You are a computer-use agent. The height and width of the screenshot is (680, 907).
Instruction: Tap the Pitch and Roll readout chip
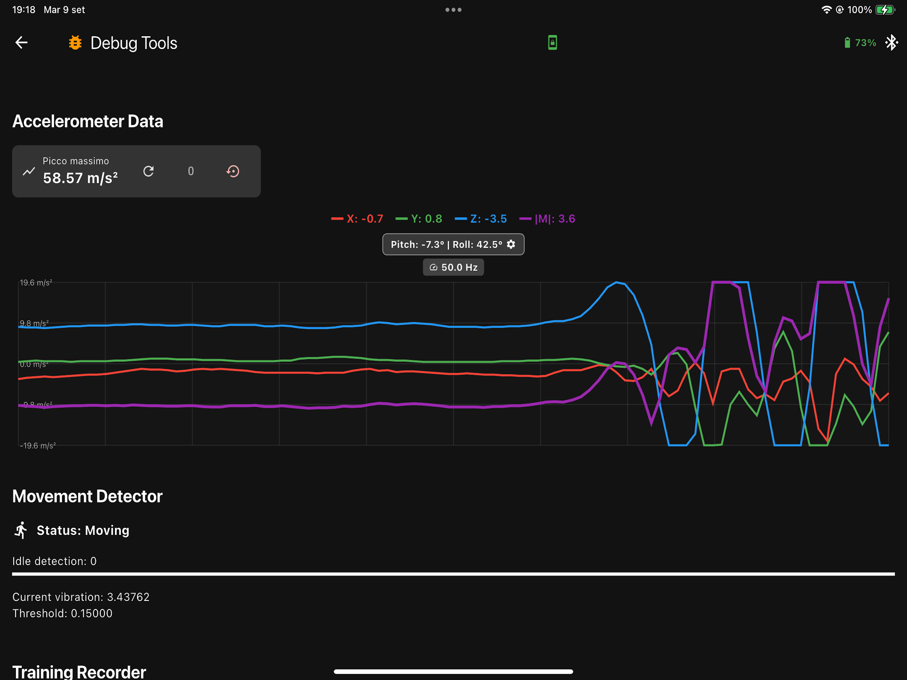453,244
